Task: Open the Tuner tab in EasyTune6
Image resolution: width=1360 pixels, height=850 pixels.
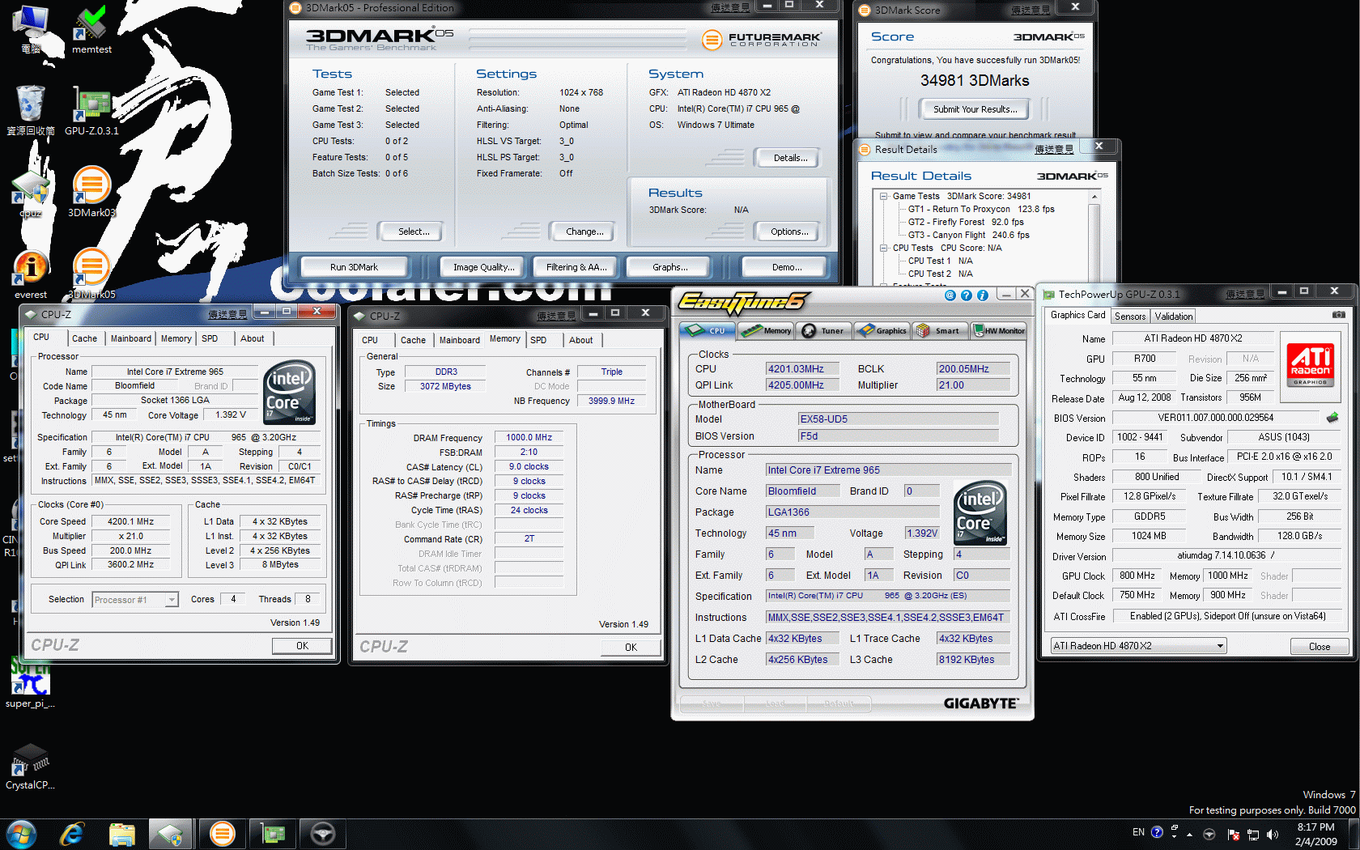Action: (x=824, y=330)
